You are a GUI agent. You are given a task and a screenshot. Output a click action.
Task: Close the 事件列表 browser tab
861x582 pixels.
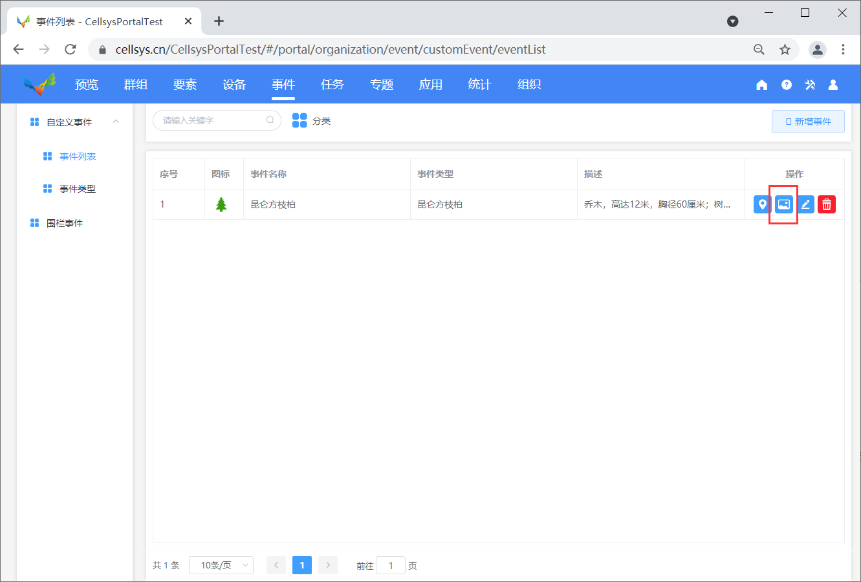[188, 21]
